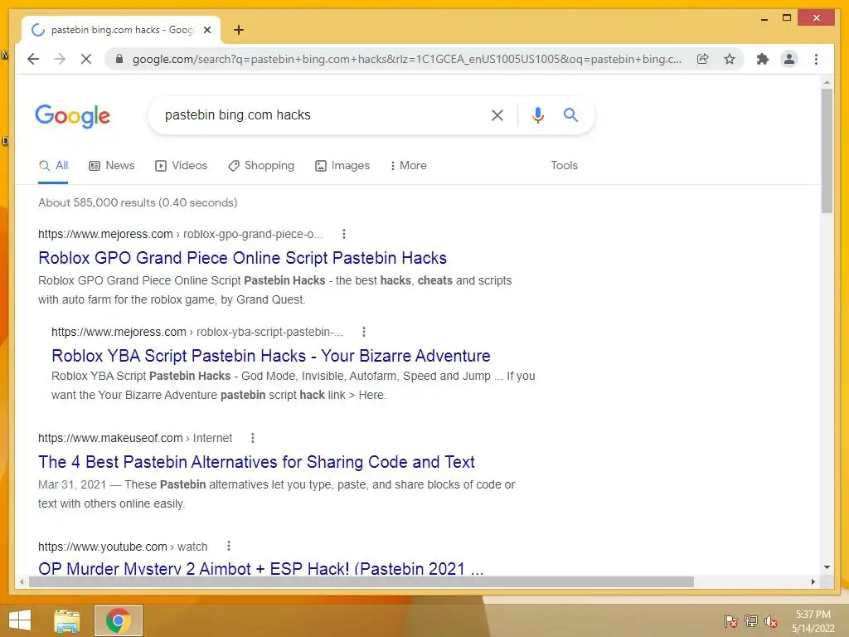Submit search with the magnifier icon
849x637 pixels.
click(x=570, y=114)
